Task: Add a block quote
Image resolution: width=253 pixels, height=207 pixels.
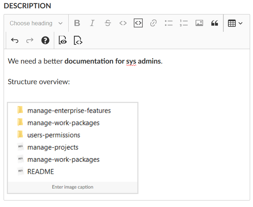Action: pyautogui.click(x=214, y=23)
